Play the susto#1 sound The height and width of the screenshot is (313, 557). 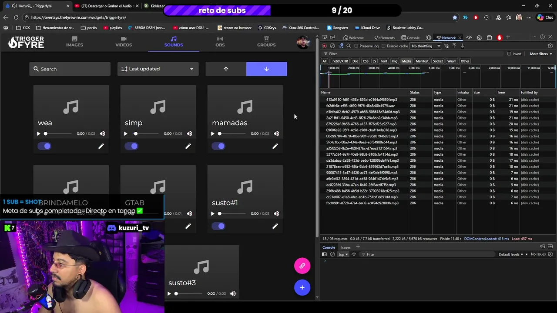[x=212, y=214]
